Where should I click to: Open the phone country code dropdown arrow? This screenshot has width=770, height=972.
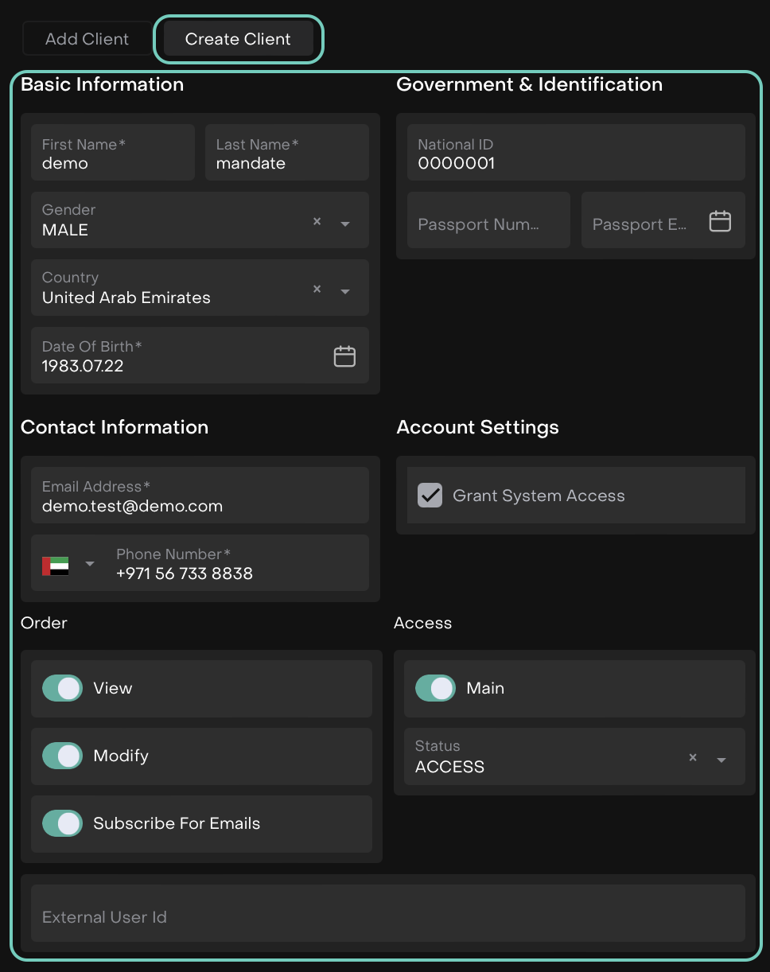(x=90, y=564)
